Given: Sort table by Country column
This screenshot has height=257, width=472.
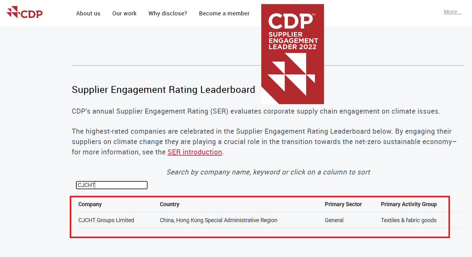Looking at the screenshot, I should [170, 204].
